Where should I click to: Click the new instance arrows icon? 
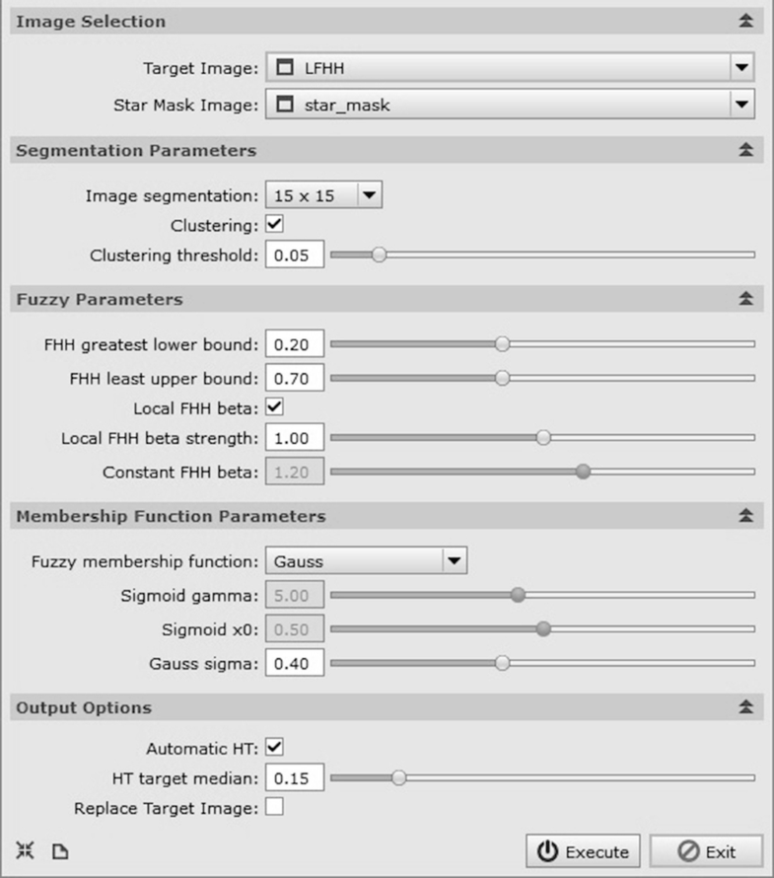25,850
